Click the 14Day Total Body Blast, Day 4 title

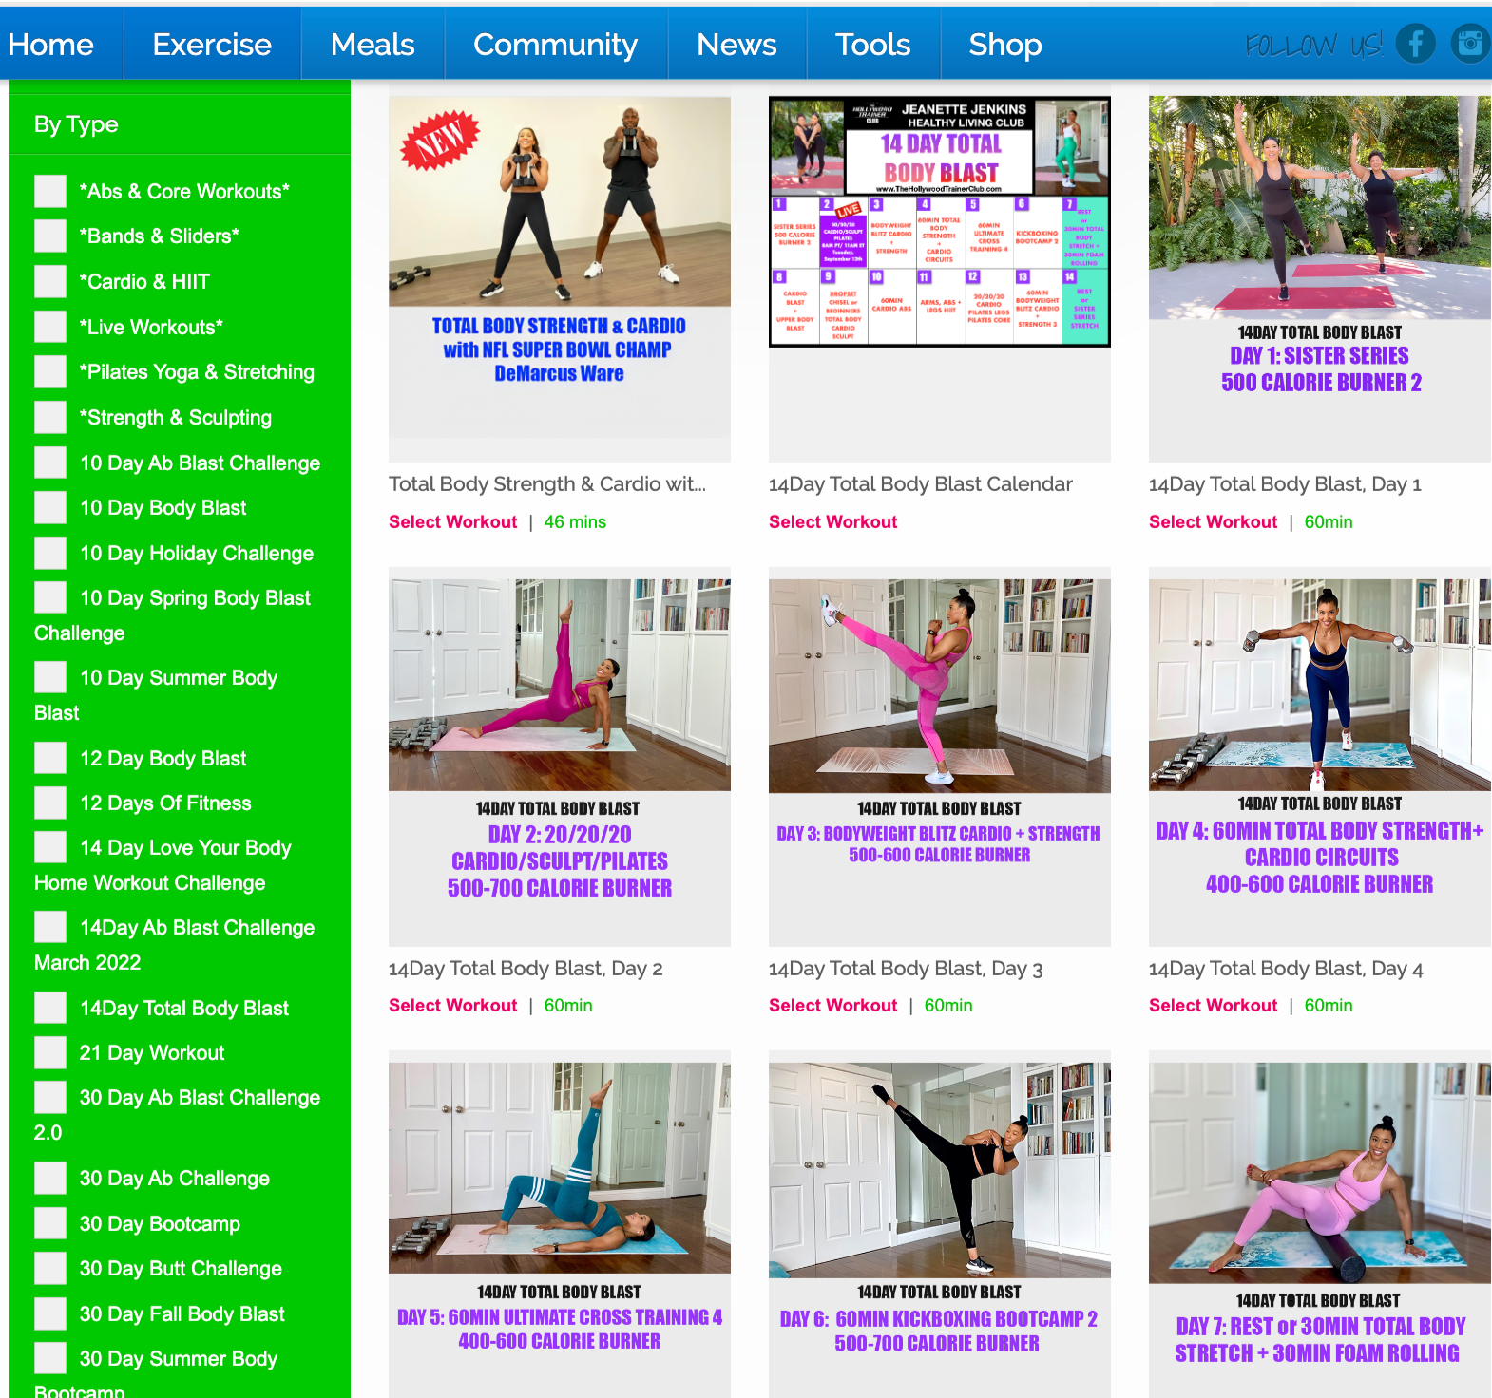pos(1286,969)
